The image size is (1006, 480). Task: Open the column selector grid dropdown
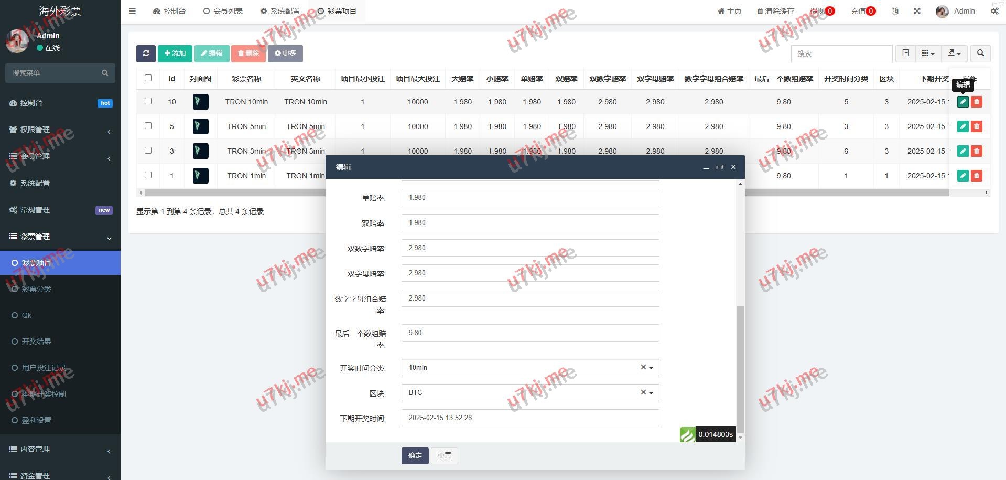pos(928,54)
